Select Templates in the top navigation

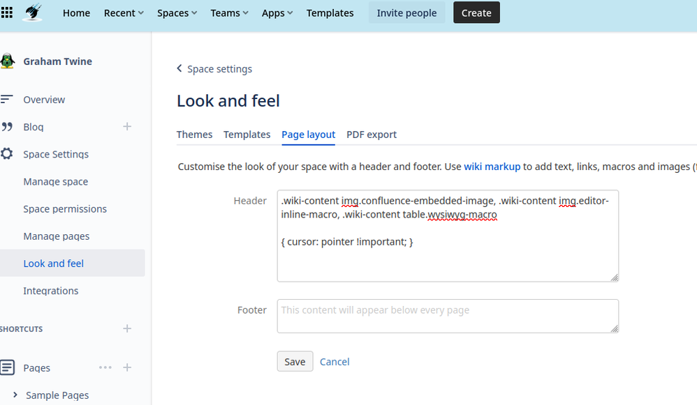330,13
